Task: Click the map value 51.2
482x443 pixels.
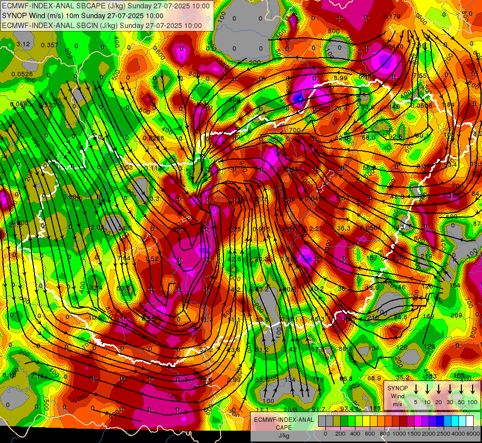Action: coord(262,350)
